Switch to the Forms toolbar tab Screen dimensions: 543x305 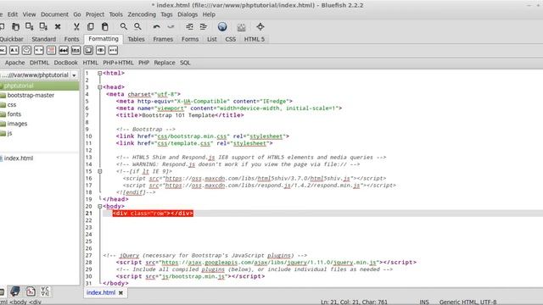[x=190, y=39]
